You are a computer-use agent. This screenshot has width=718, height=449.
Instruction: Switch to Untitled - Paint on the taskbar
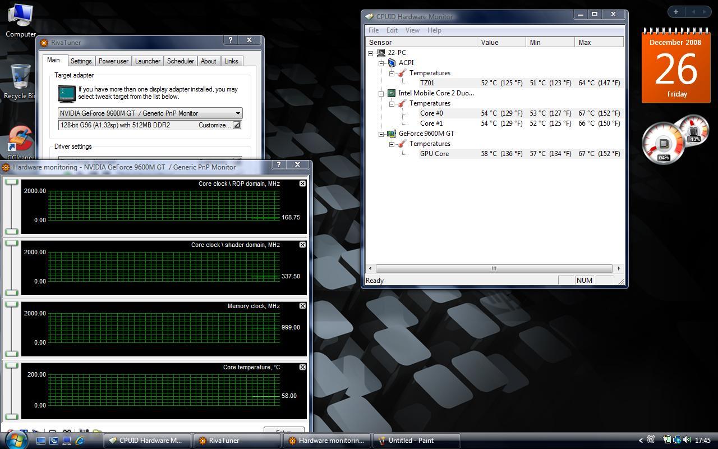(x=417, y=441)
